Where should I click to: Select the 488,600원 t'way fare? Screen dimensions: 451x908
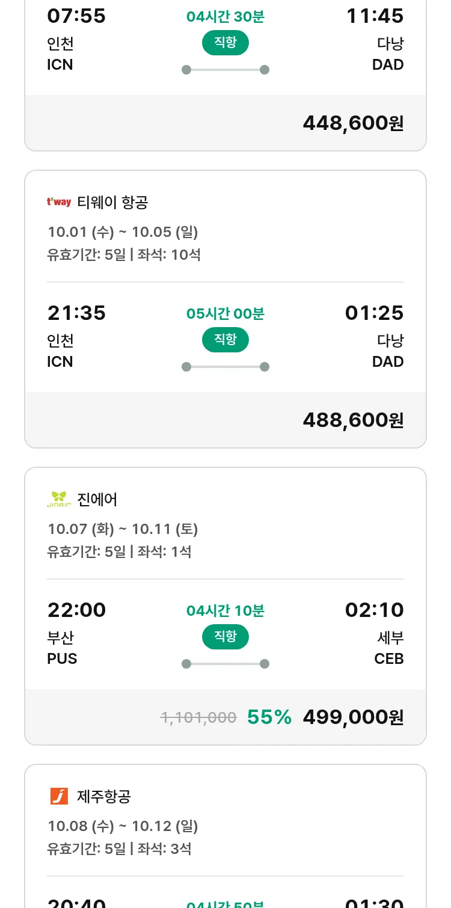[x=353, y=420]
